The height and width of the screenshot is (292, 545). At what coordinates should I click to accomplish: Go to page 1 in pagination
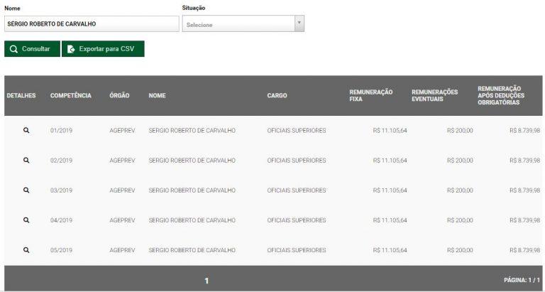207,281
